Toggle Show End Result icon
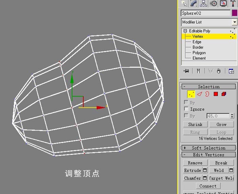The height and width of the screenshot is (194, 238). [x=198, y=71]
